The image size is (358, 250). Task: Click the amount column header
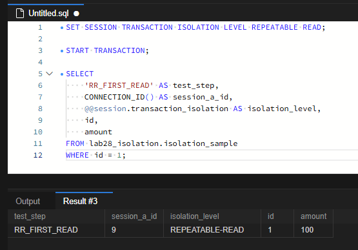[x=313, y=216]
